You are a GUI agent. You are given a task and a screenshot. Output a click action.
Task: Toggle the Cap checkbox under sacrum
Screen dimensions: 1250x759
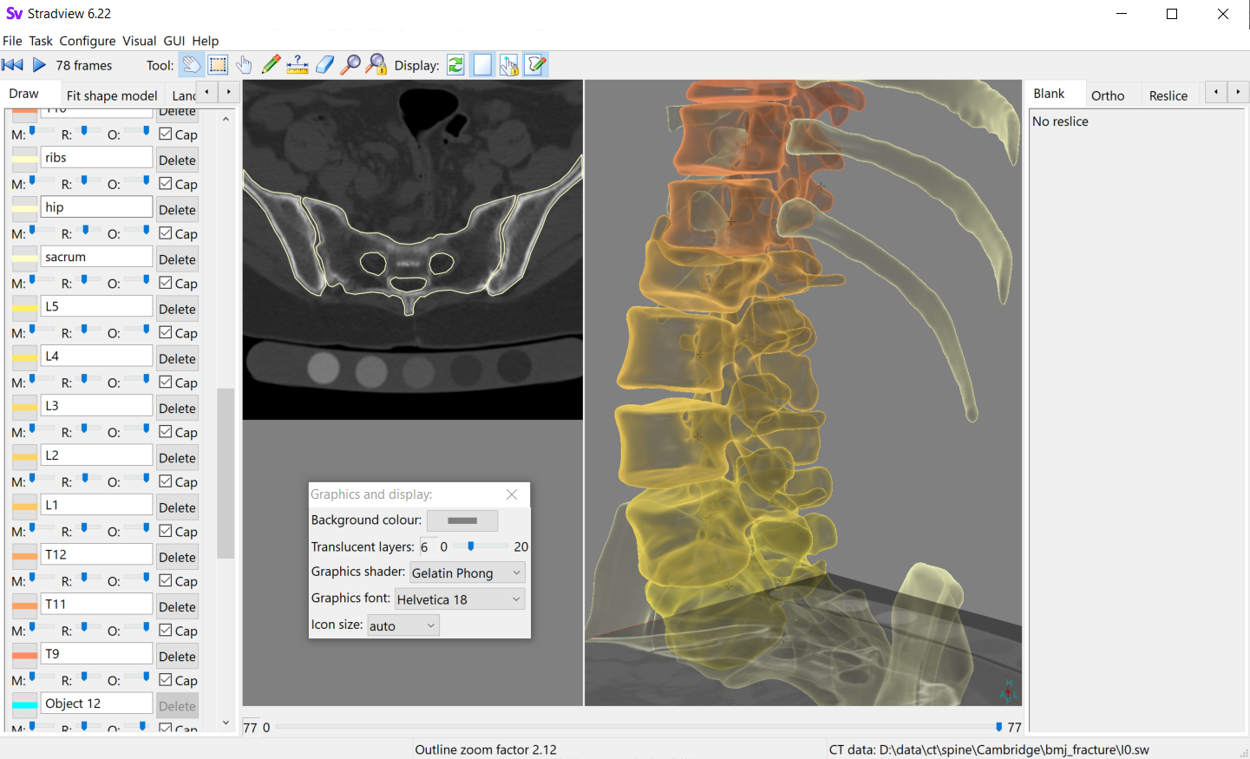(166, 283)
